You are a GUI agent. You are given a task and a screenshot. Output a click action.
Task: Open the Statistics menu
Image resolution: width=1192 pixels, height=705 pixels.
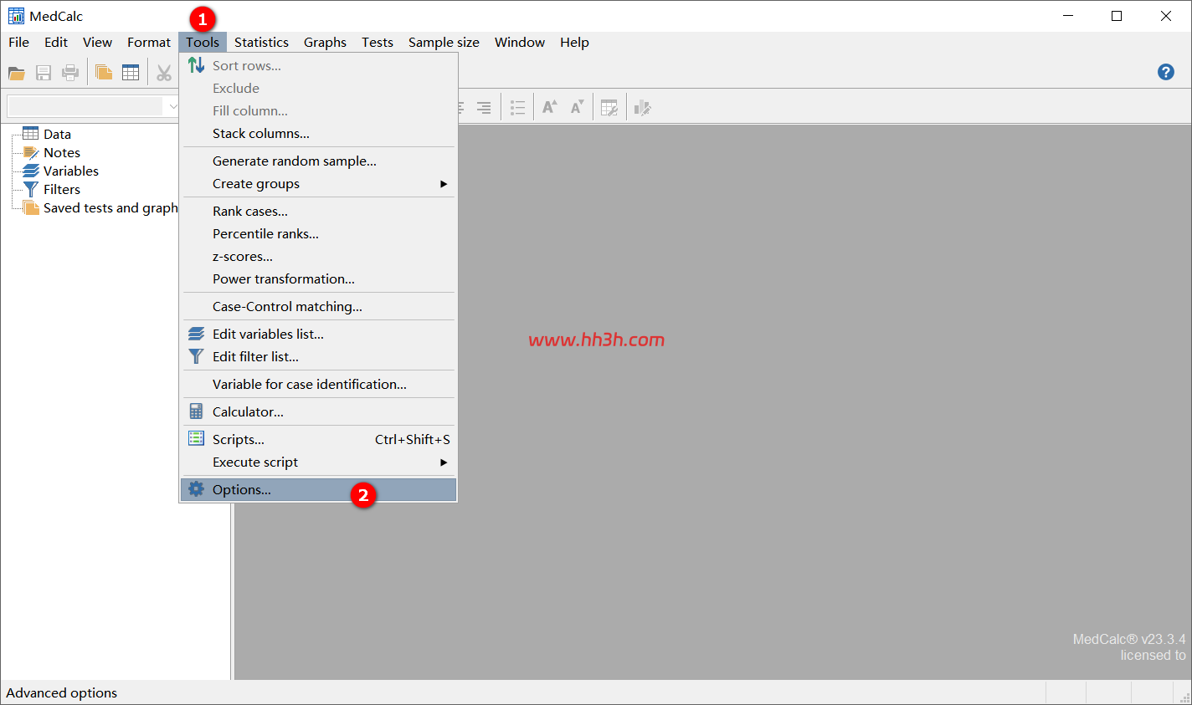click(261, 42)
